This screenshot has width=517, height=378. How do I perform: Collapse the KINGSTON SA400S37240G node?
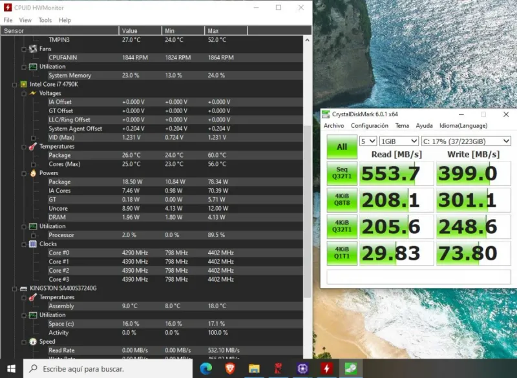coord(14,289)
